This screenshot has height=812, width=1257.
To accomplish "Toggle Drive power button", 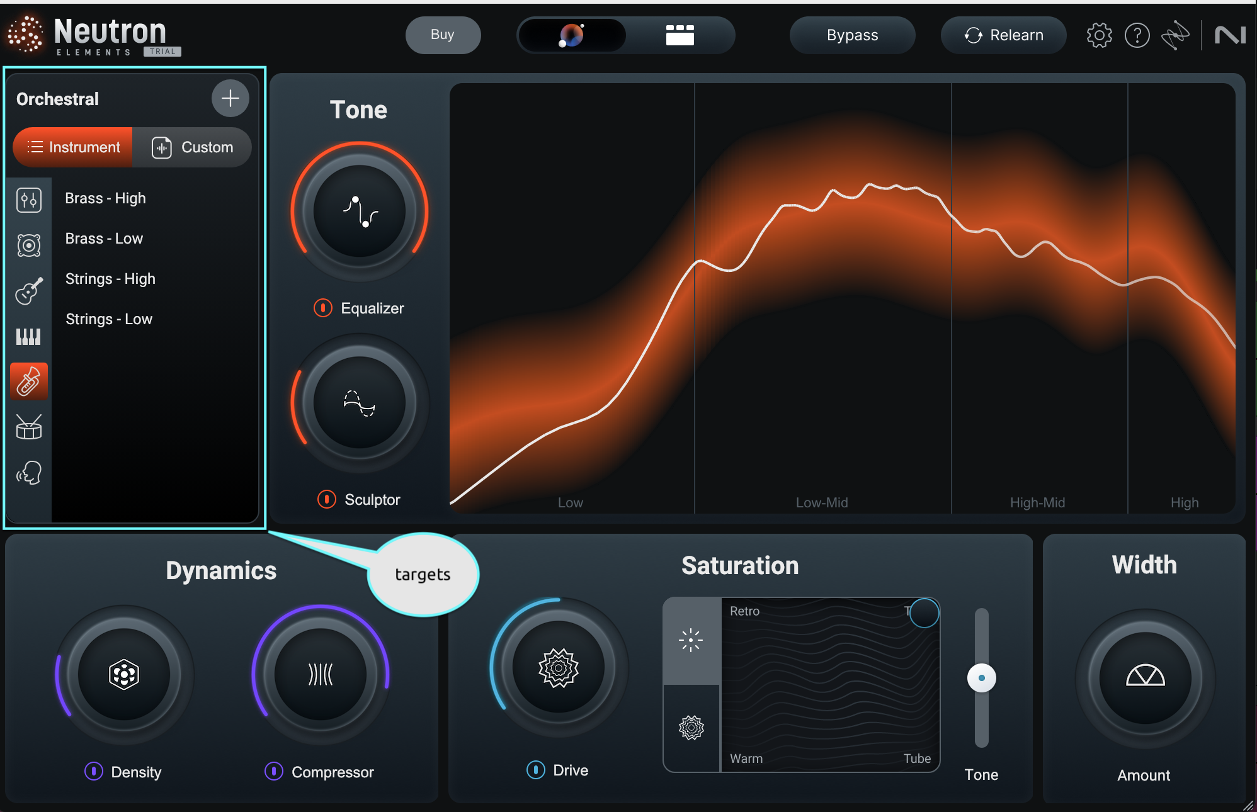I will pyautogui.click(x=536, y=770).
